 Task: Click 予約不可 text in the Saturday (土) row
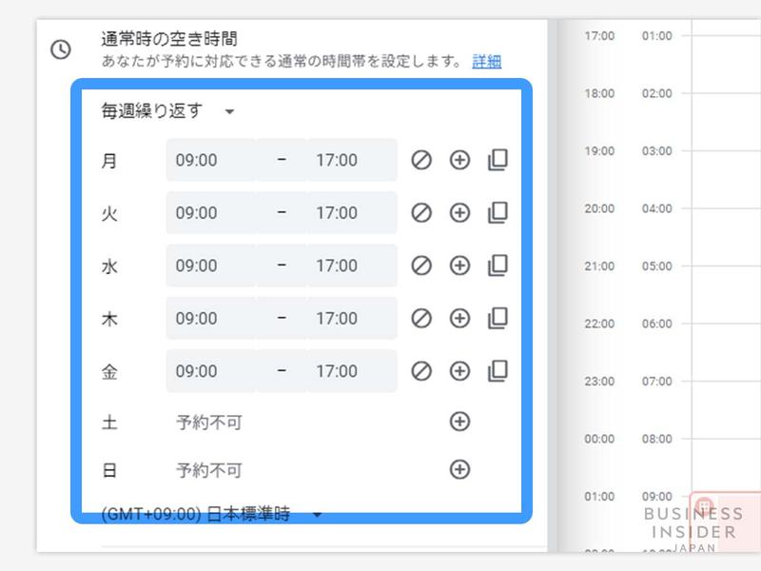point(209,423)
